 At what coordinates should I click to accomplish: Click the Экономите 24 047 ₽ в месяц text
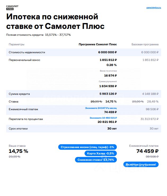[101, 108]
